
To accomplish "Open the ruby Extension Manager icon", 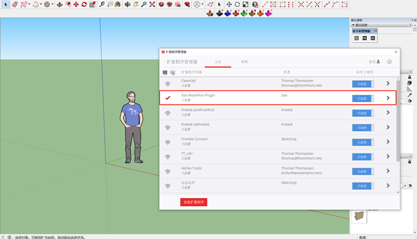I will (x=187, y=4).
